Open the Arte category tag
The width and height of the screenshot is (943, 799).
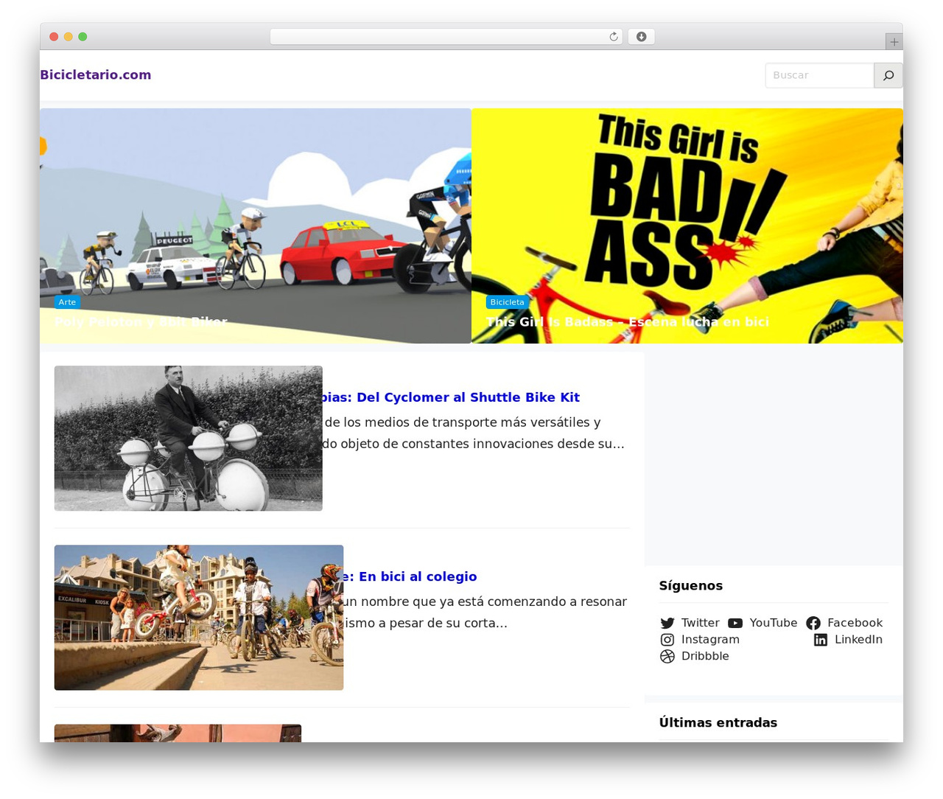coord(67,302)
